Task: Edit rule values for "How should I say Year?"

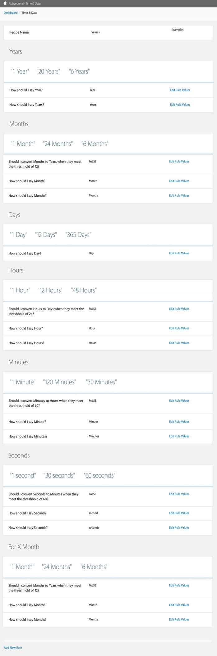Action: pyautogui.click(x=180, y=90)
